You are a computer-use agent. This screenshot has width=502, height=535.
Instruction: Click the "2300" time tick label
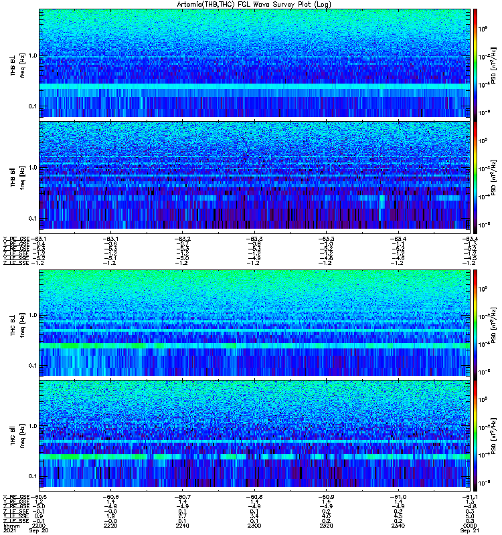point(254,526)
